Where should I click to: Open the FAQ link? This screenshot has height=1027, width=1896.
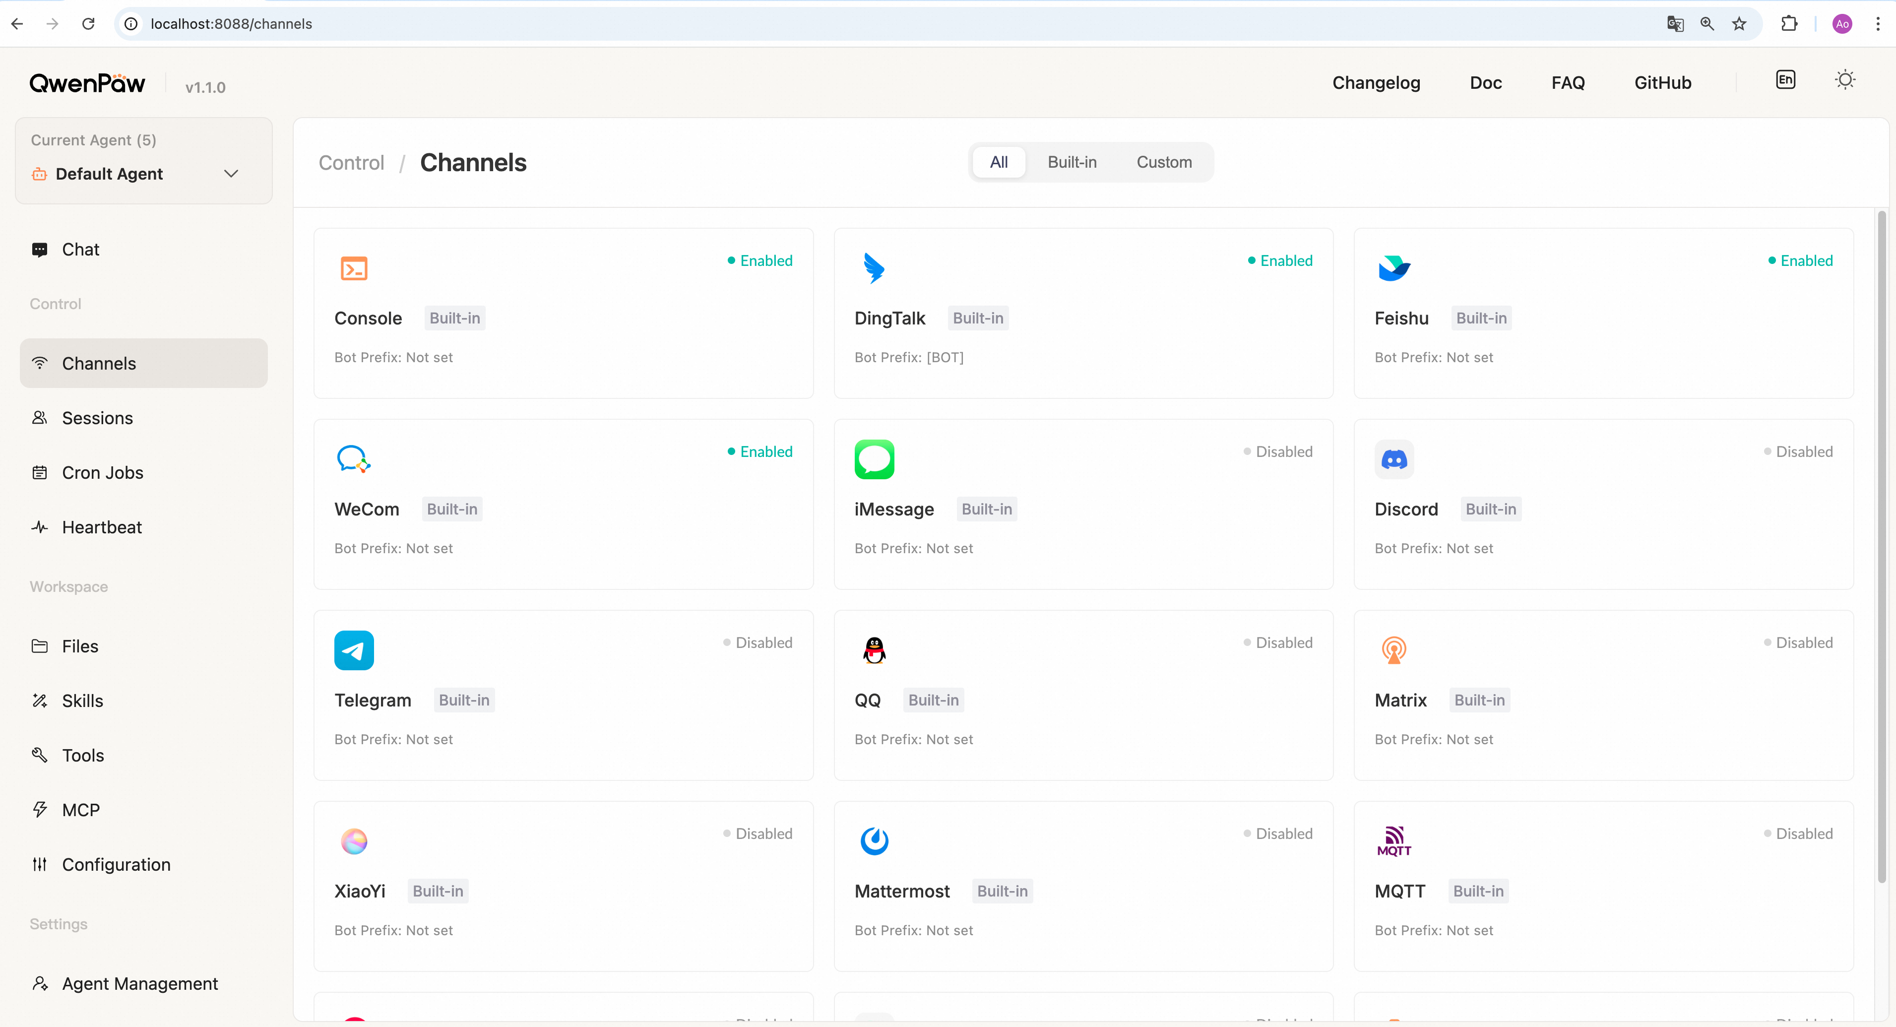click(x=1568, y=82)
